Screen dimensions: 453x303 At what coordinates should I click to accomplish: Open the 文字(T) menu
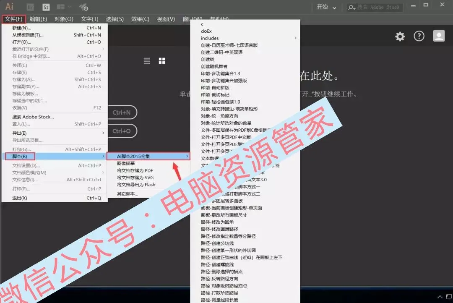point(90,19)
